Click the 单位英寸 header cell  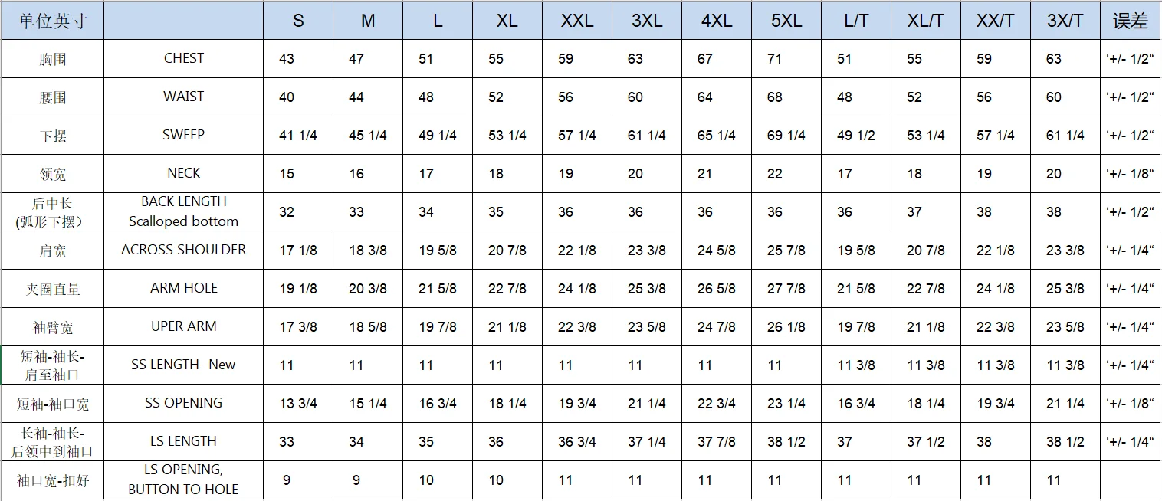point(52,21)
